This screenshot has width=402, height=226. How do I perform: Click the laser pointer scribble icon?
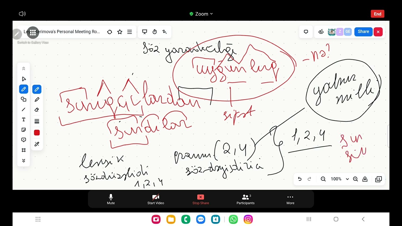pos(164,32)
